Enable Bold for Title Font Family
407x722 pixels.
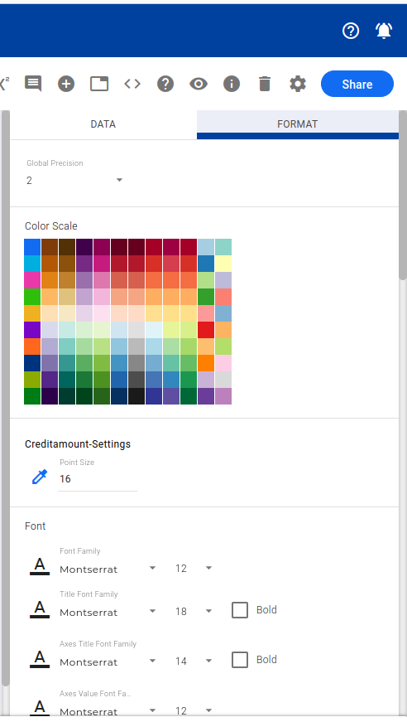(x=240, y=610)
